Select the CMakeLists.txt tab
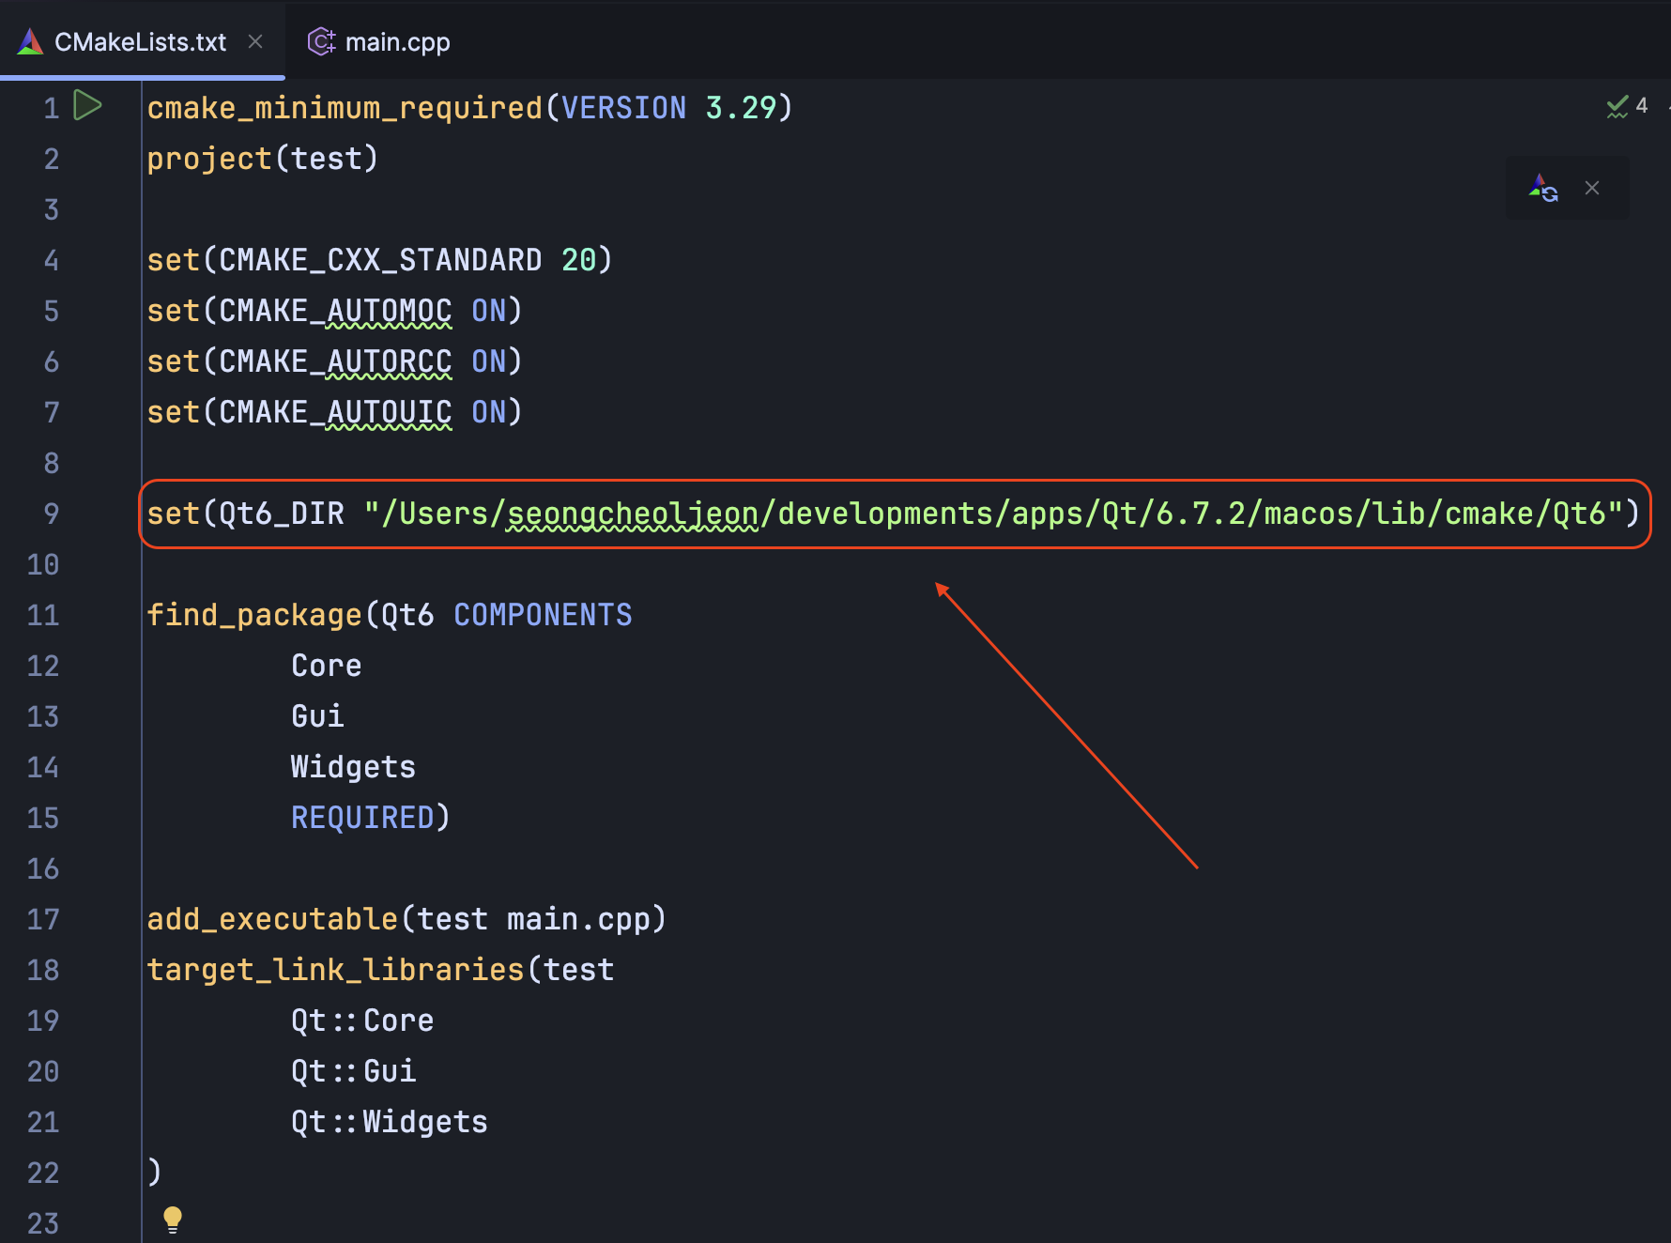1671x1243 pixels. 141,40
